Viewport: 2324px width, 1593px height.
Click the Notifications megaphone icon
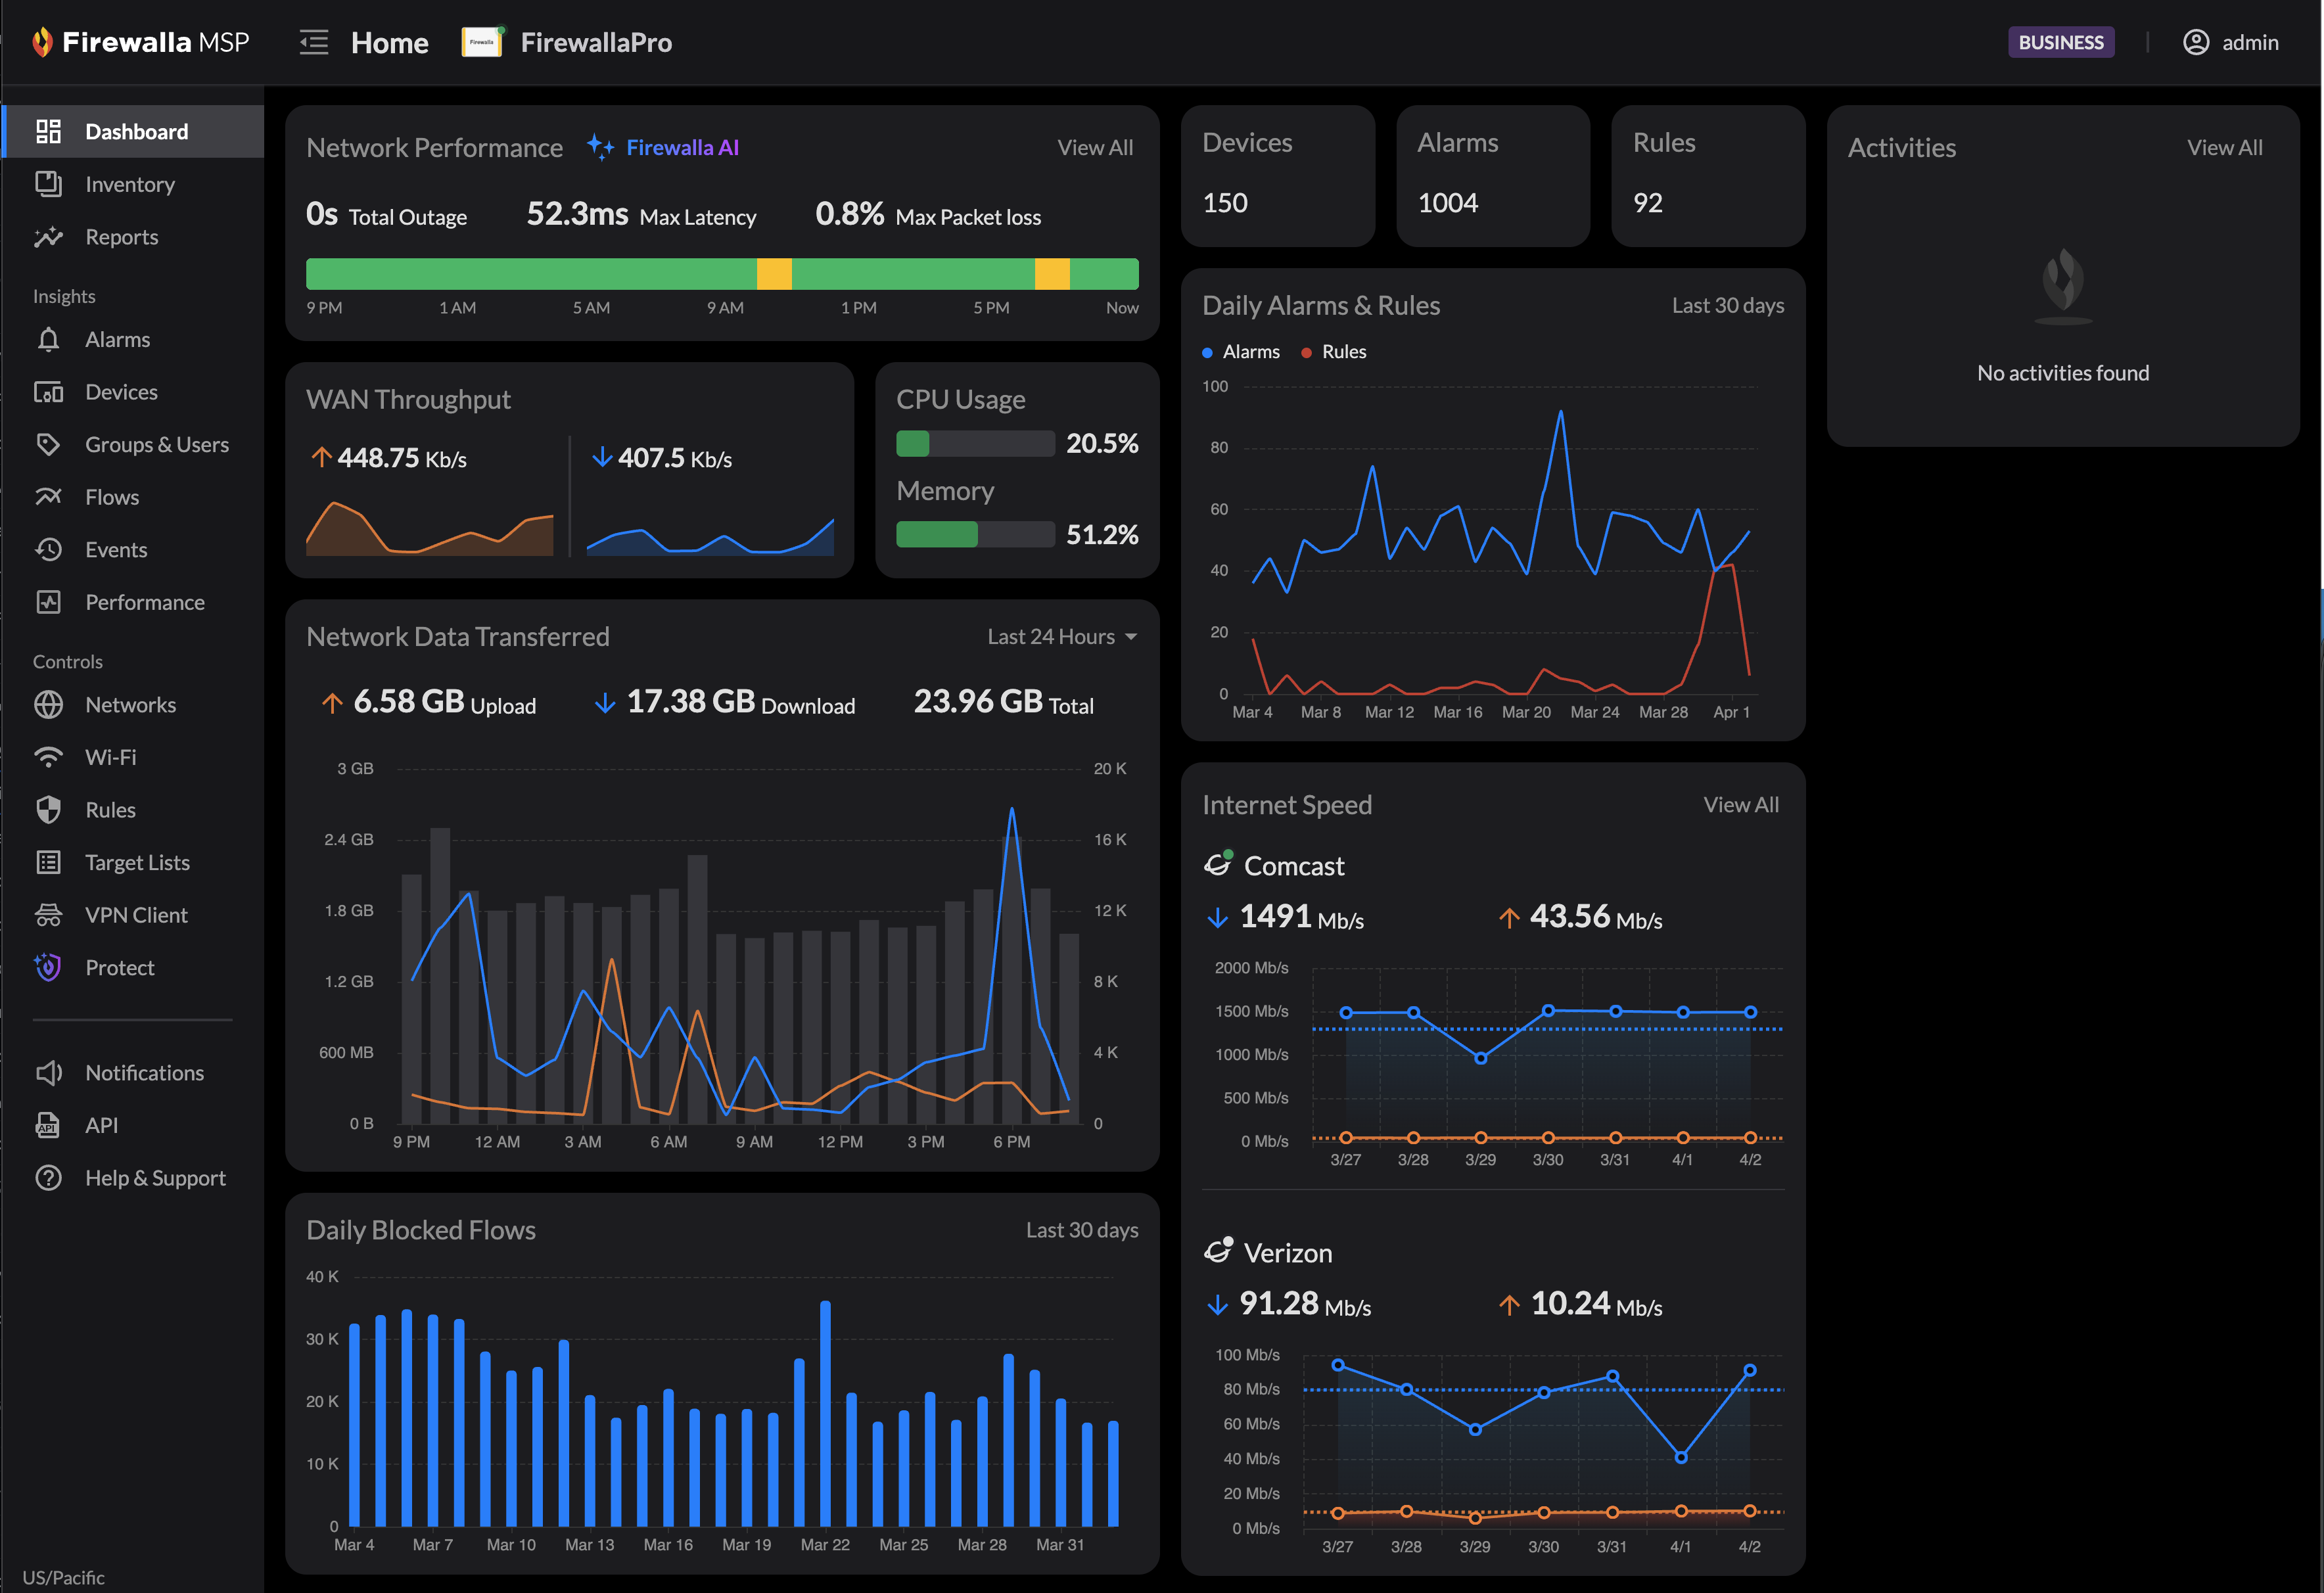pyautogui.click(x=48, y=1073)
